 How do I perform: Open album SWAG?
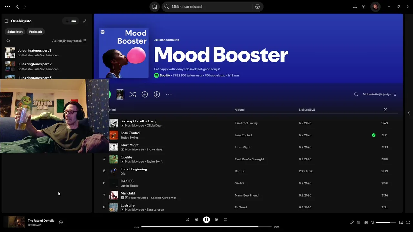pos(239,183)
